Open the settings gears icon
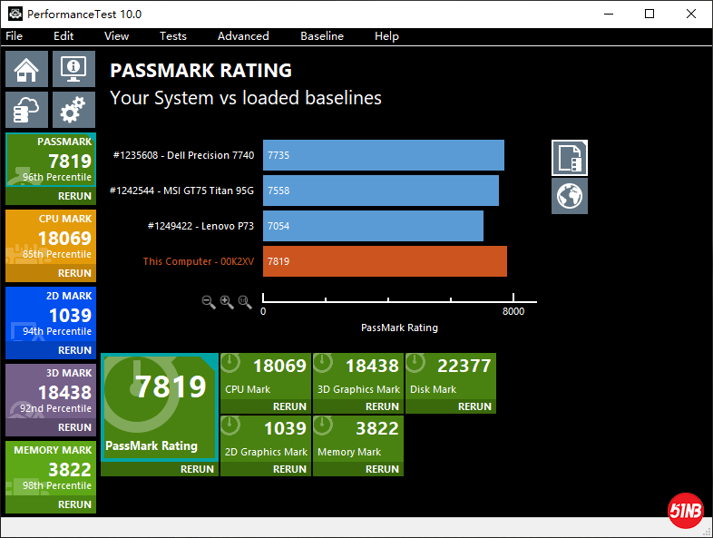This screenshot has width=713, height=538. click(x=73, y=110)
